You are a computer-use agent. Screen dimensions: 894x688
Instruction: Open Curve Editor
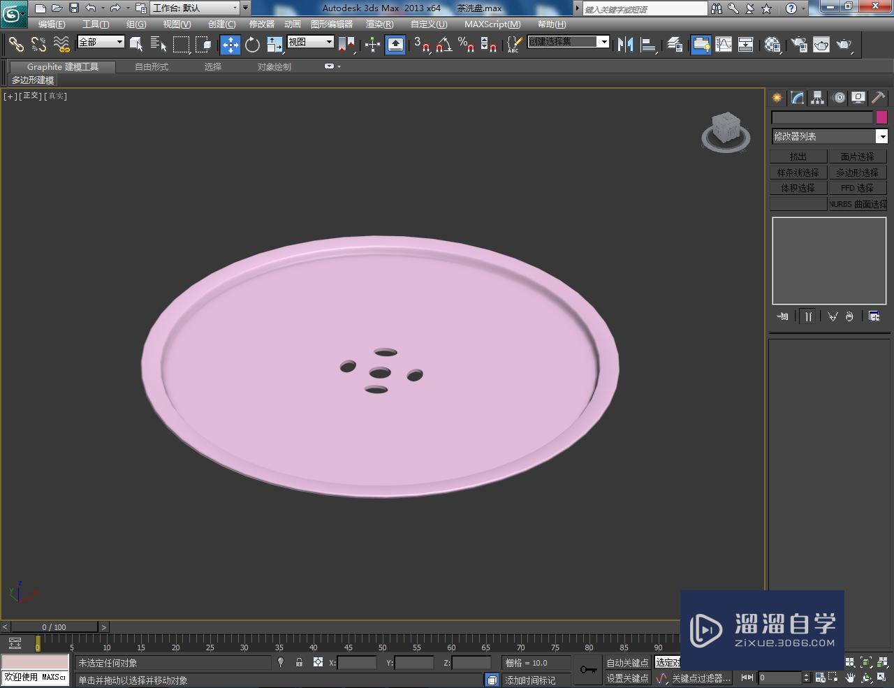(724, 45)
